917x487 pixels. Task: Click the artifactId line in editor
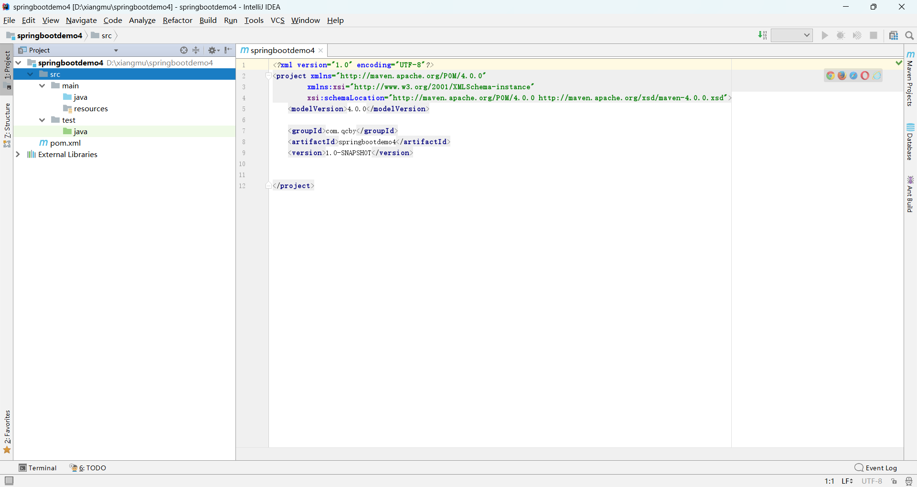point(369,142)
